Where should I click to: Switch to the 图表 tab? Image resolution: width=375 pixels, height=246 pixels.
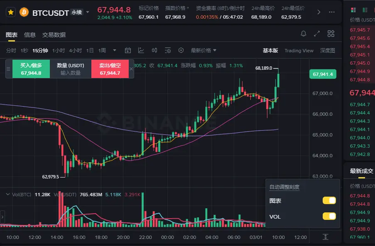tap(12, 35)
